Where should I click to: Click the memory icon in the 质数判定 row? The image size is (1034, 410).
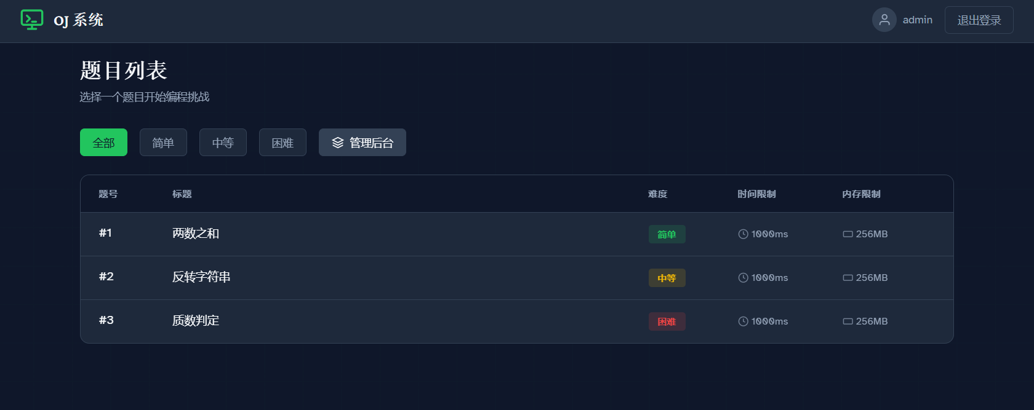848,321
